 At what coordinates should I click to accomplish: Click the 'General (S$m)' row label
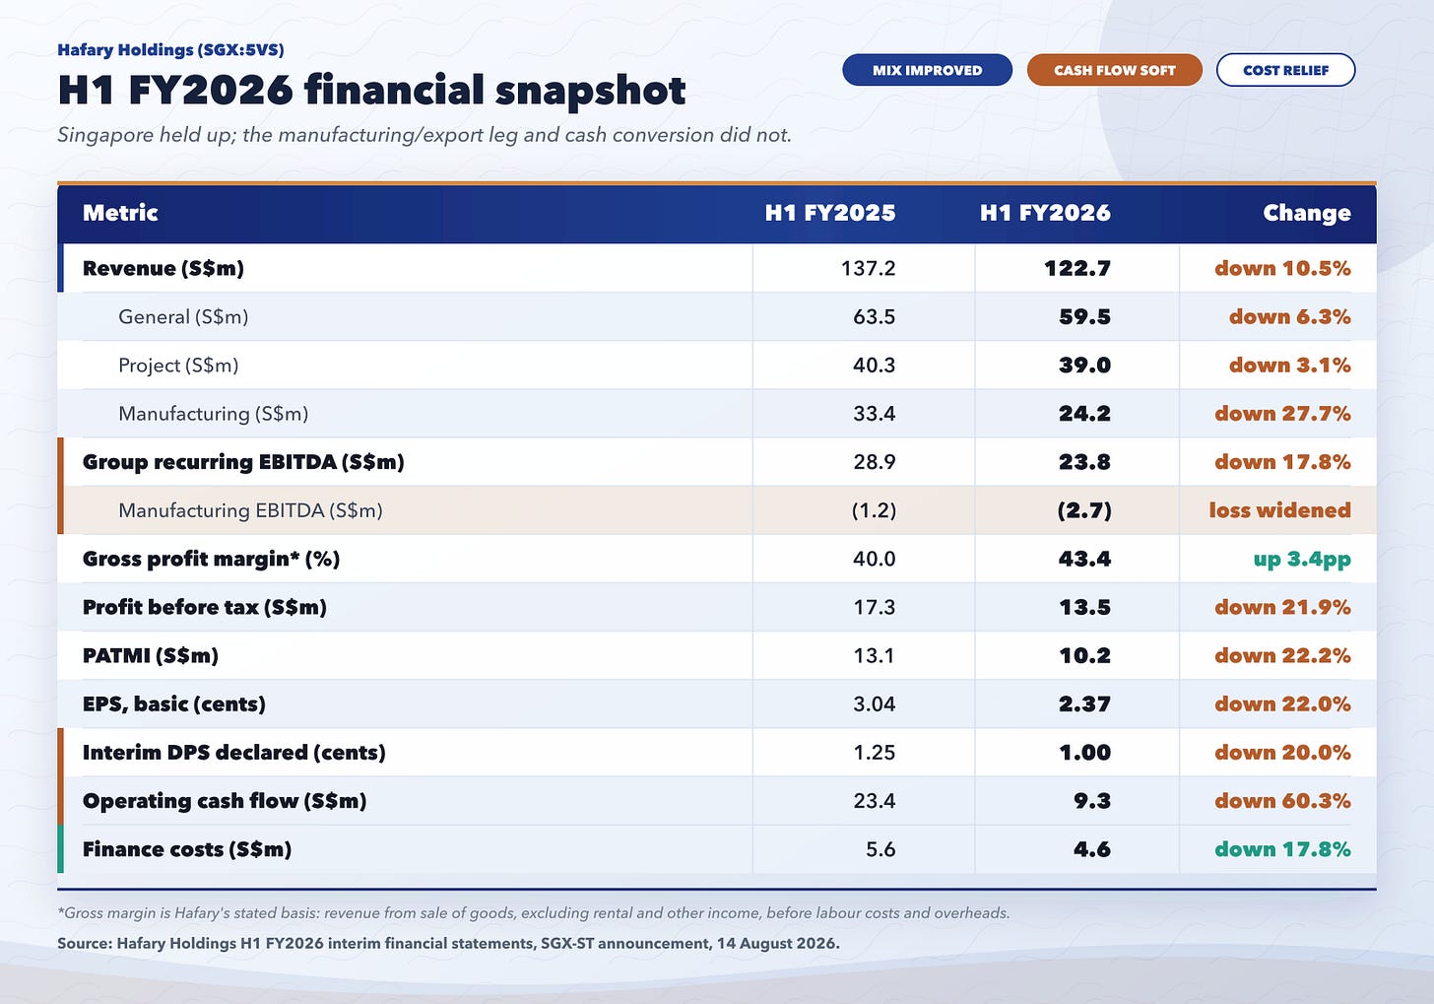tap(183, 316)
